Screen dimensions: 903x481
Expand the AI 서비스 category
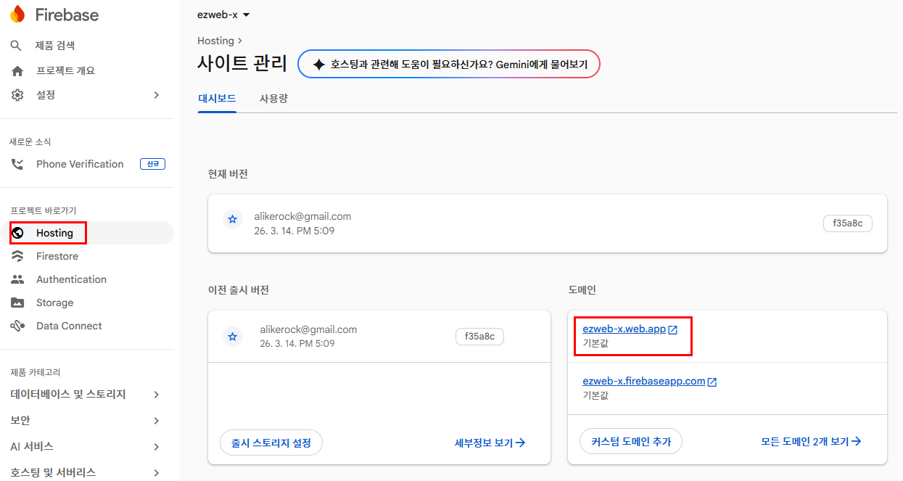coord(156,447)
